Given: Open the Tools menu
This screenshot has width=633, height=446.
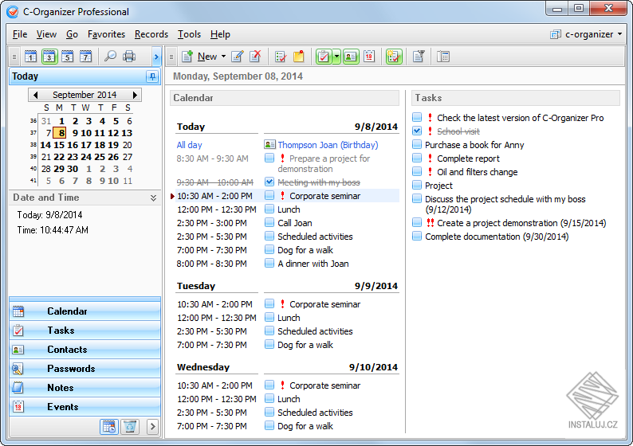Looking at the screenshot, I should (x=189, y=34).
